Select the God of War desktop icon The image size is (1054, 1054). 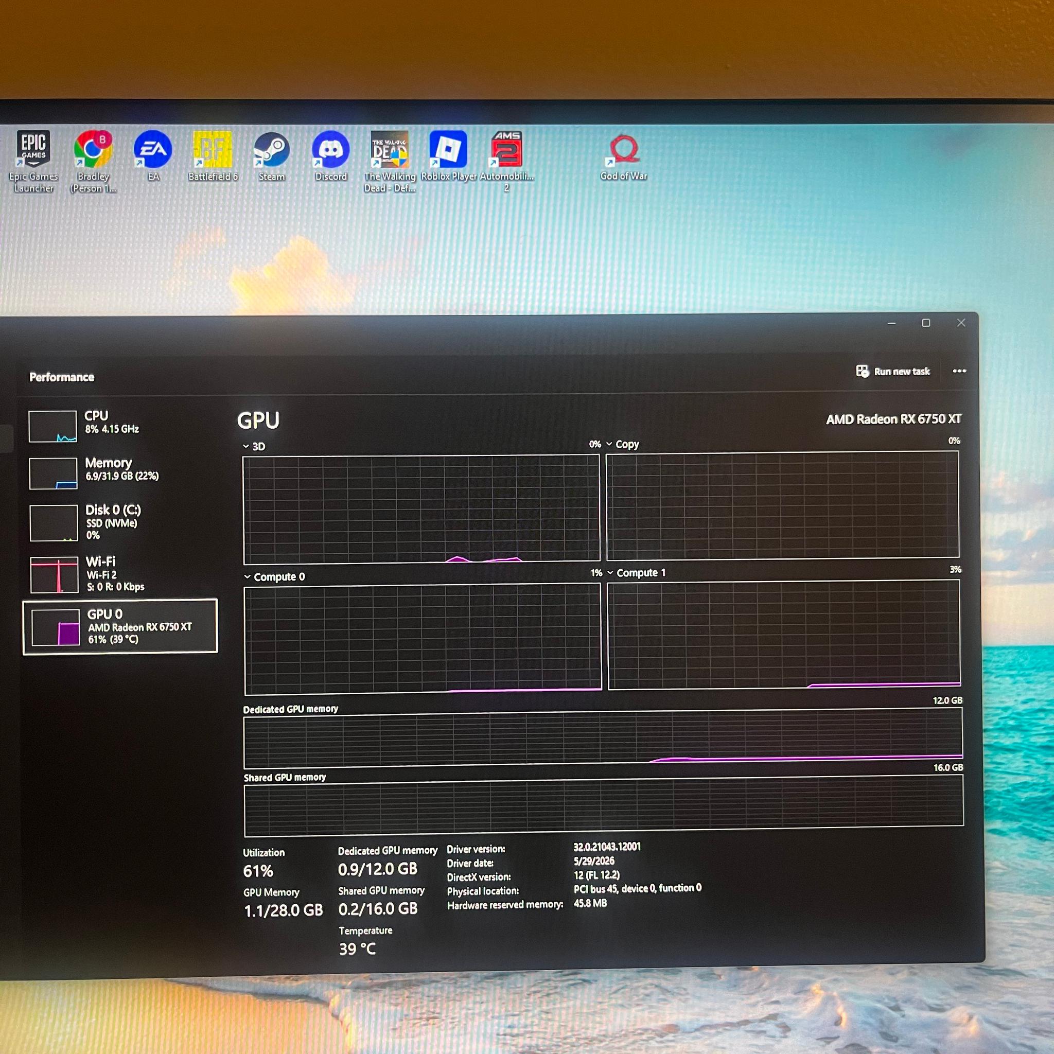tap(624, 156)
